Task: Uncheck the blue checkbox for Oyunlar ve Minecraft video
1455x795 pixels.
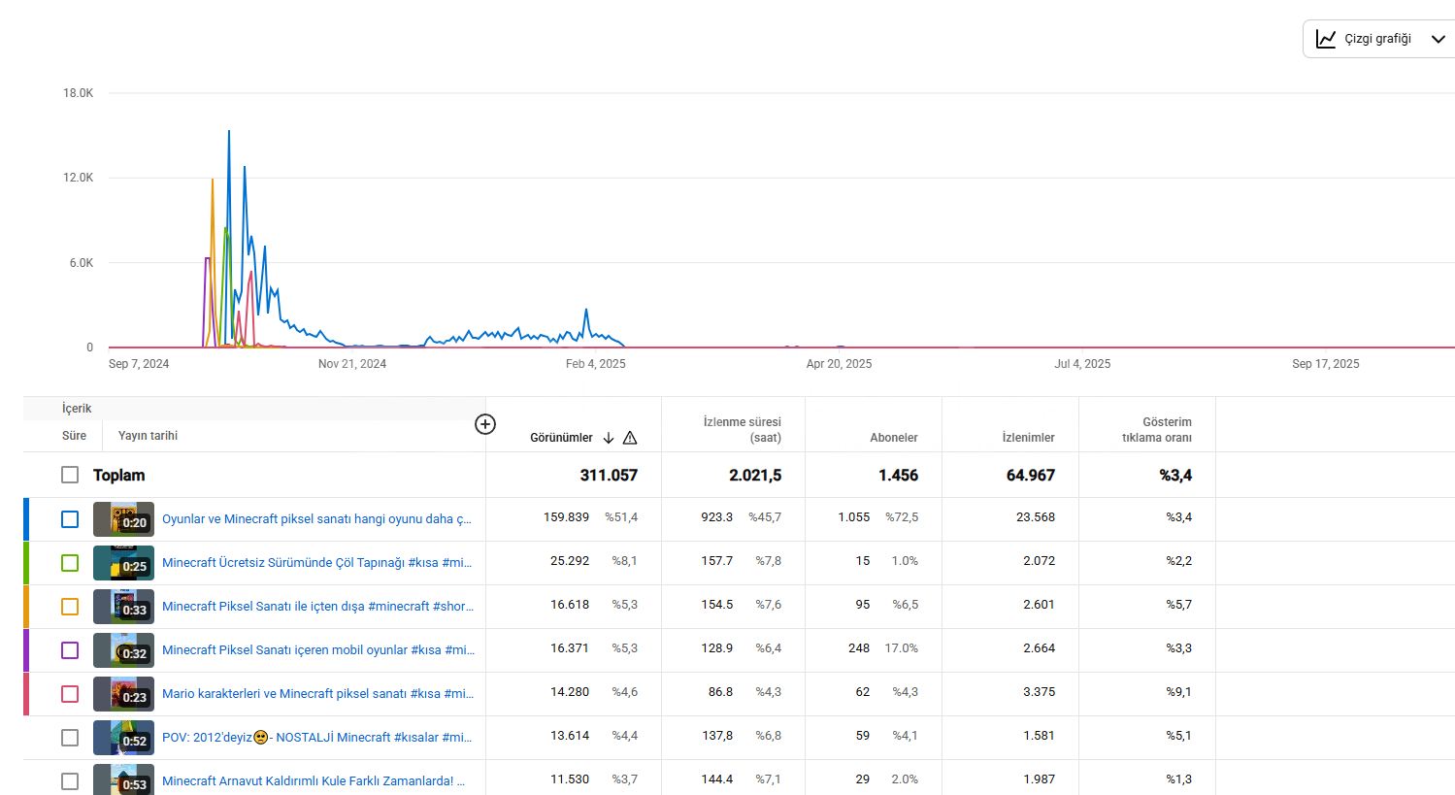Action: tap(70, 519)
